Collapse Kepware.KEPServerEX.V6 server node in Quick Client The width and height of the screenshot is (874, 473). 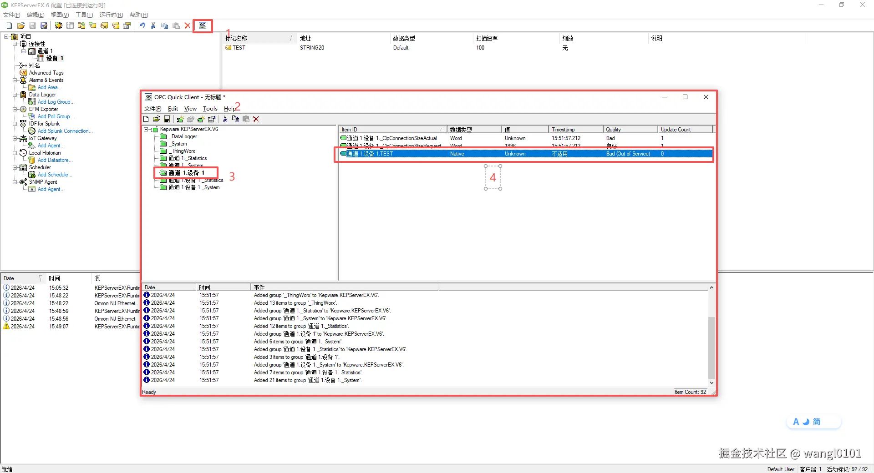[146, 129]
